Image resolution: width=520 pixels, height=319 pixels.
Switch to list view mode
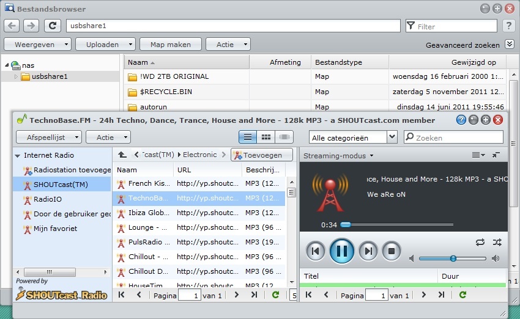tap(247, 137)
